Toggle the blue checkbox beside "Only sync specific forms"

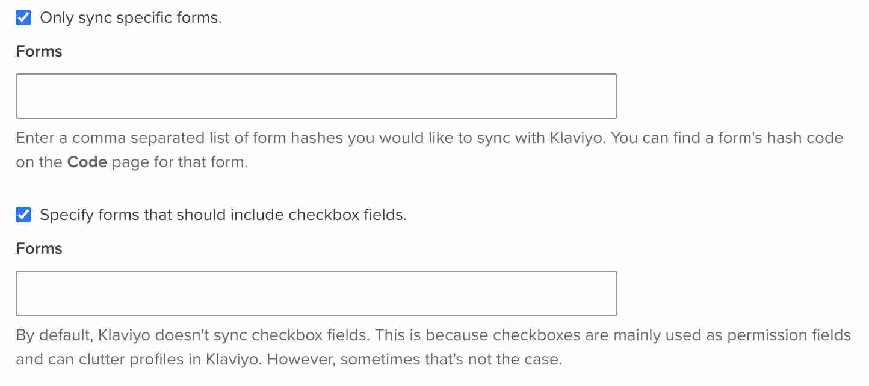pos(23,17)
